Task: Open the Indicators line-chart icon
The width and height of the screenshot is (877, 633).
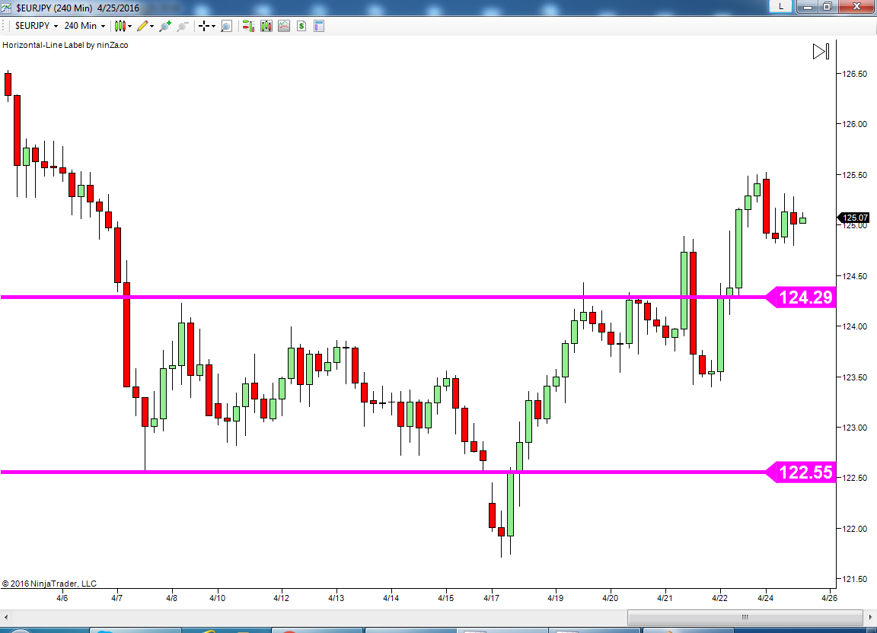Action: (x=284, y=26)
